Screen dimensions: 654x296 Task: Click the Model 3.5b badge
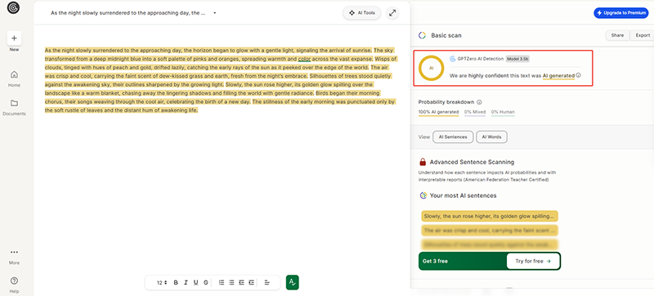click(x=517, y=59)
